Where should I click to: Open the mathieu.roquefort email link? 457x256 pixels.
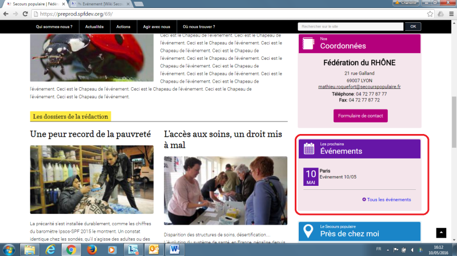[359, 87]
